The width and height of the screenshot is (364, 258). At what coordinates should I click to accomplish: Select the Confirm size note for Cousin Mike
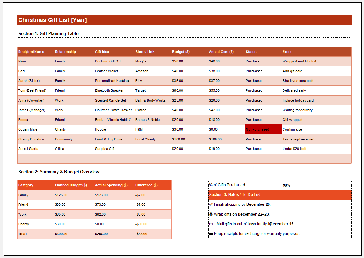(x=292, y=130)
